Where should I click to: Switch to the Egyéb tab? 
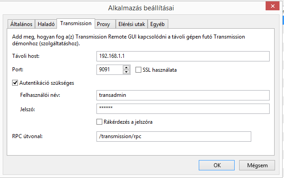click(x=157, y=24)
